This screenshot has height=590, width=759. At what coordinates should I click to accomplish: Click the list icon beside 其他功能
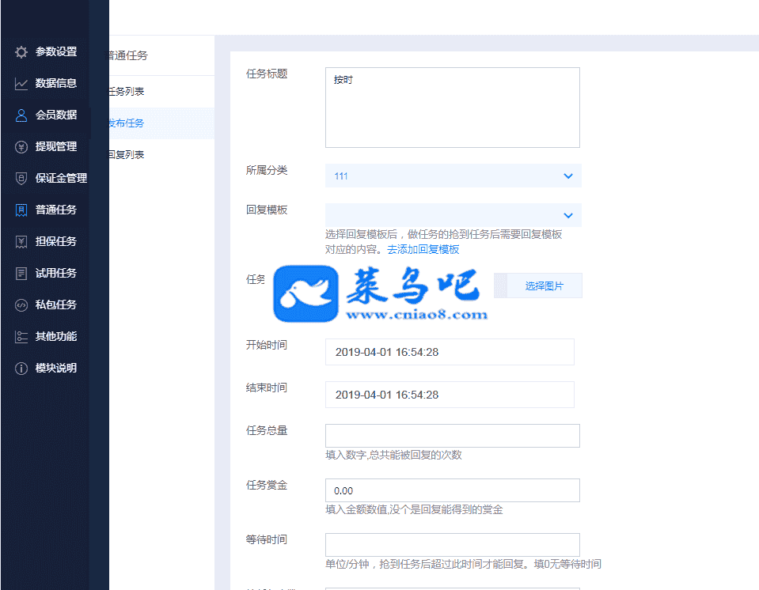tap(21, 337)
